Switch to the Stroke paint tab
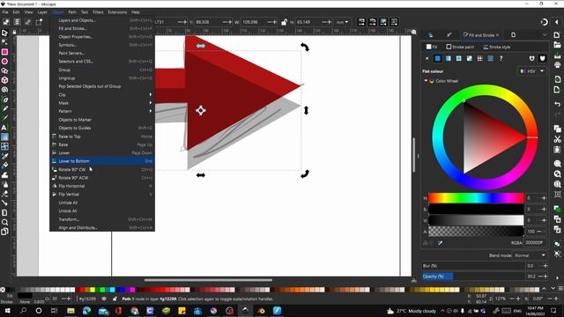Screen dimensions: 564x317 tap(460, 47)
